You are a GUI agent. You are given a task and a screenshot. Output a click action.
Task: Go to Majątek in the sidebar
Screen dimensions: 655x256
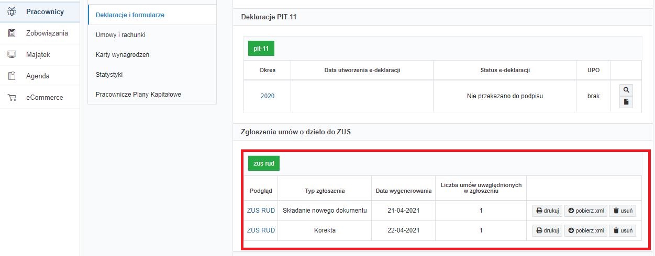[x=40, y=54]
